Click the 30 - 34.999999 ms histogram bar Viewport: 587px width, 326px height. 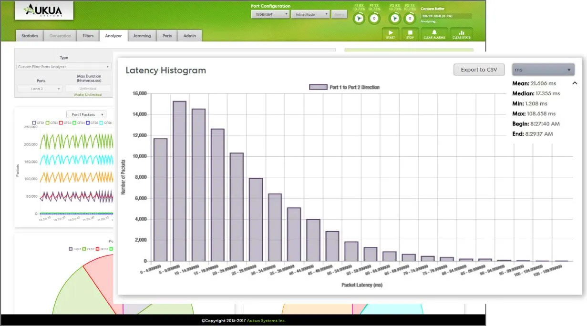point(275,227)
